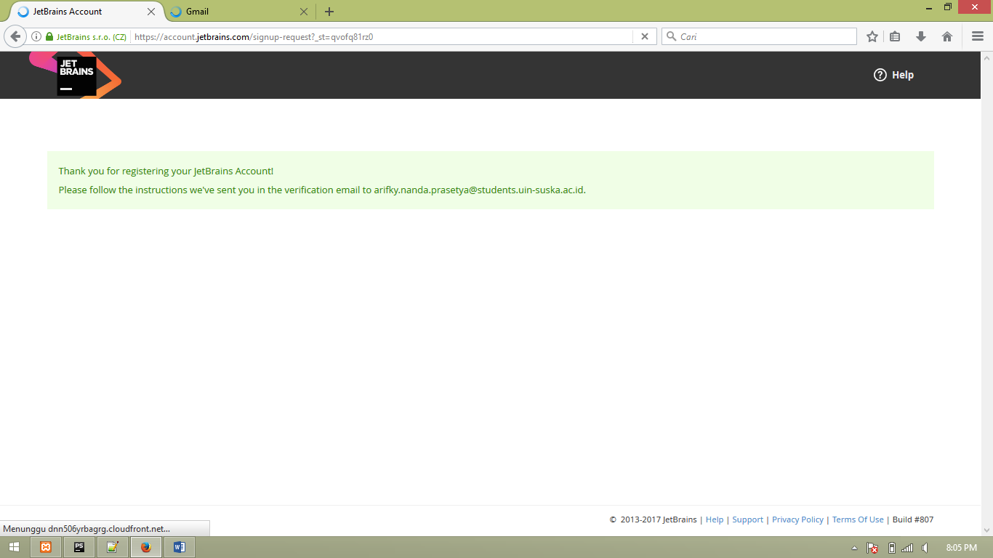Stop page loading with the X button
The height and width of the screenshot is (558, 993).
(x=644, y=36)
